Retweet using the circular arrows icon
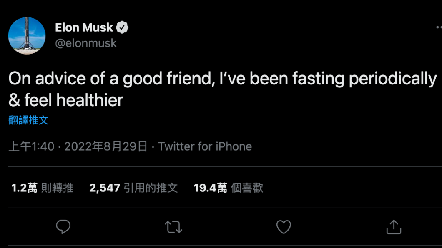This screenshot has width=442, height=248. coord(173,227)
